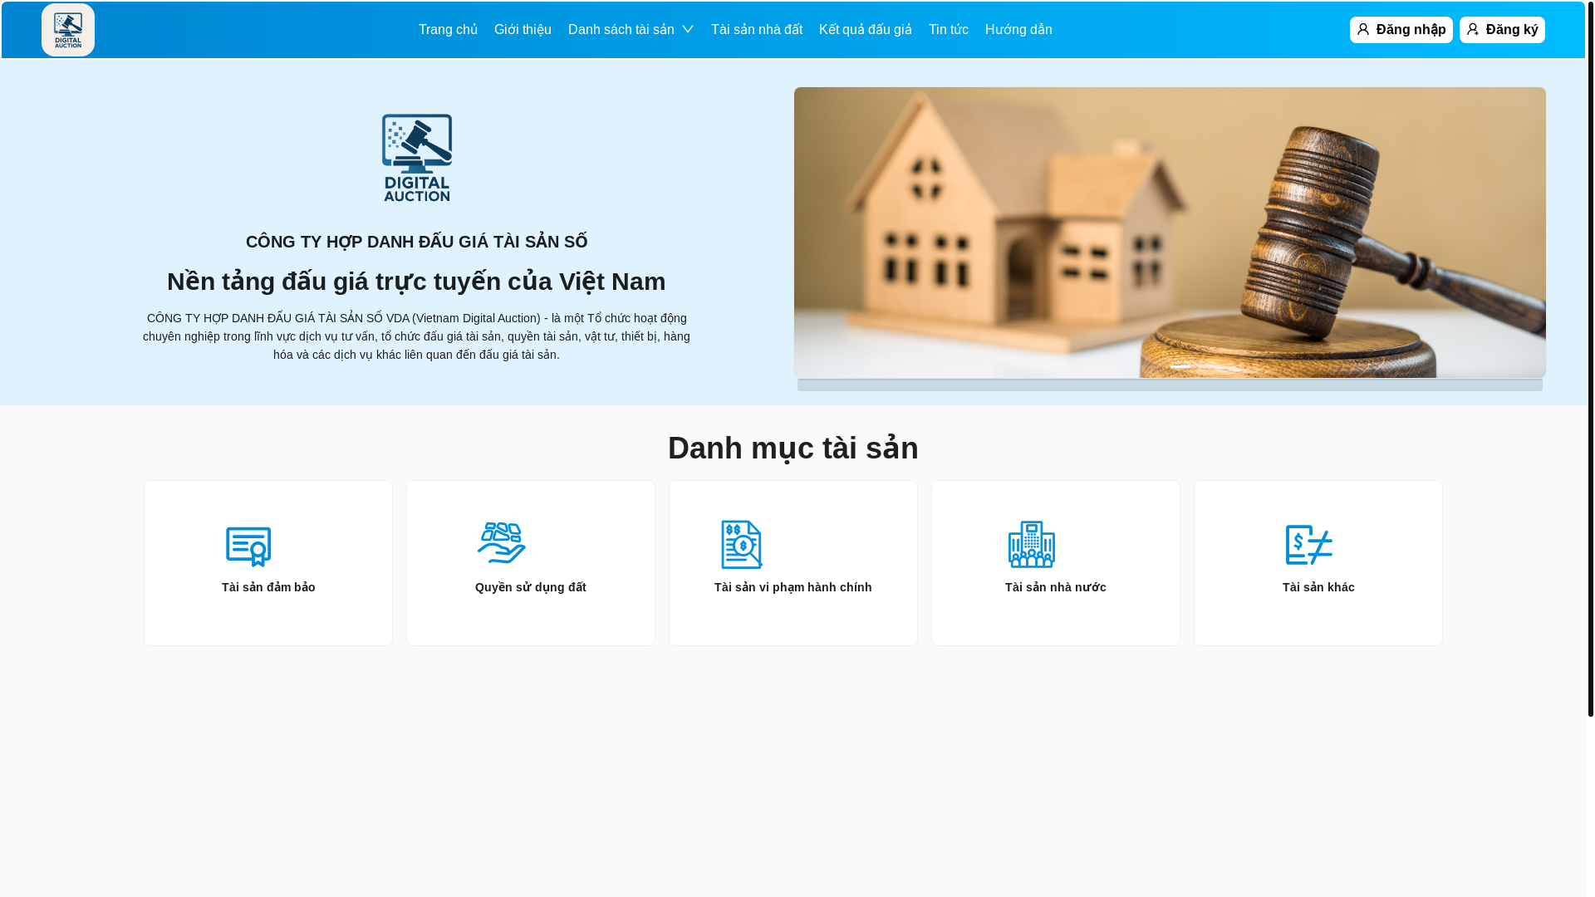1595x897 pixels.
Task: Click the Quyền sử dụng đất hand icon
Action: click(502, 543)
